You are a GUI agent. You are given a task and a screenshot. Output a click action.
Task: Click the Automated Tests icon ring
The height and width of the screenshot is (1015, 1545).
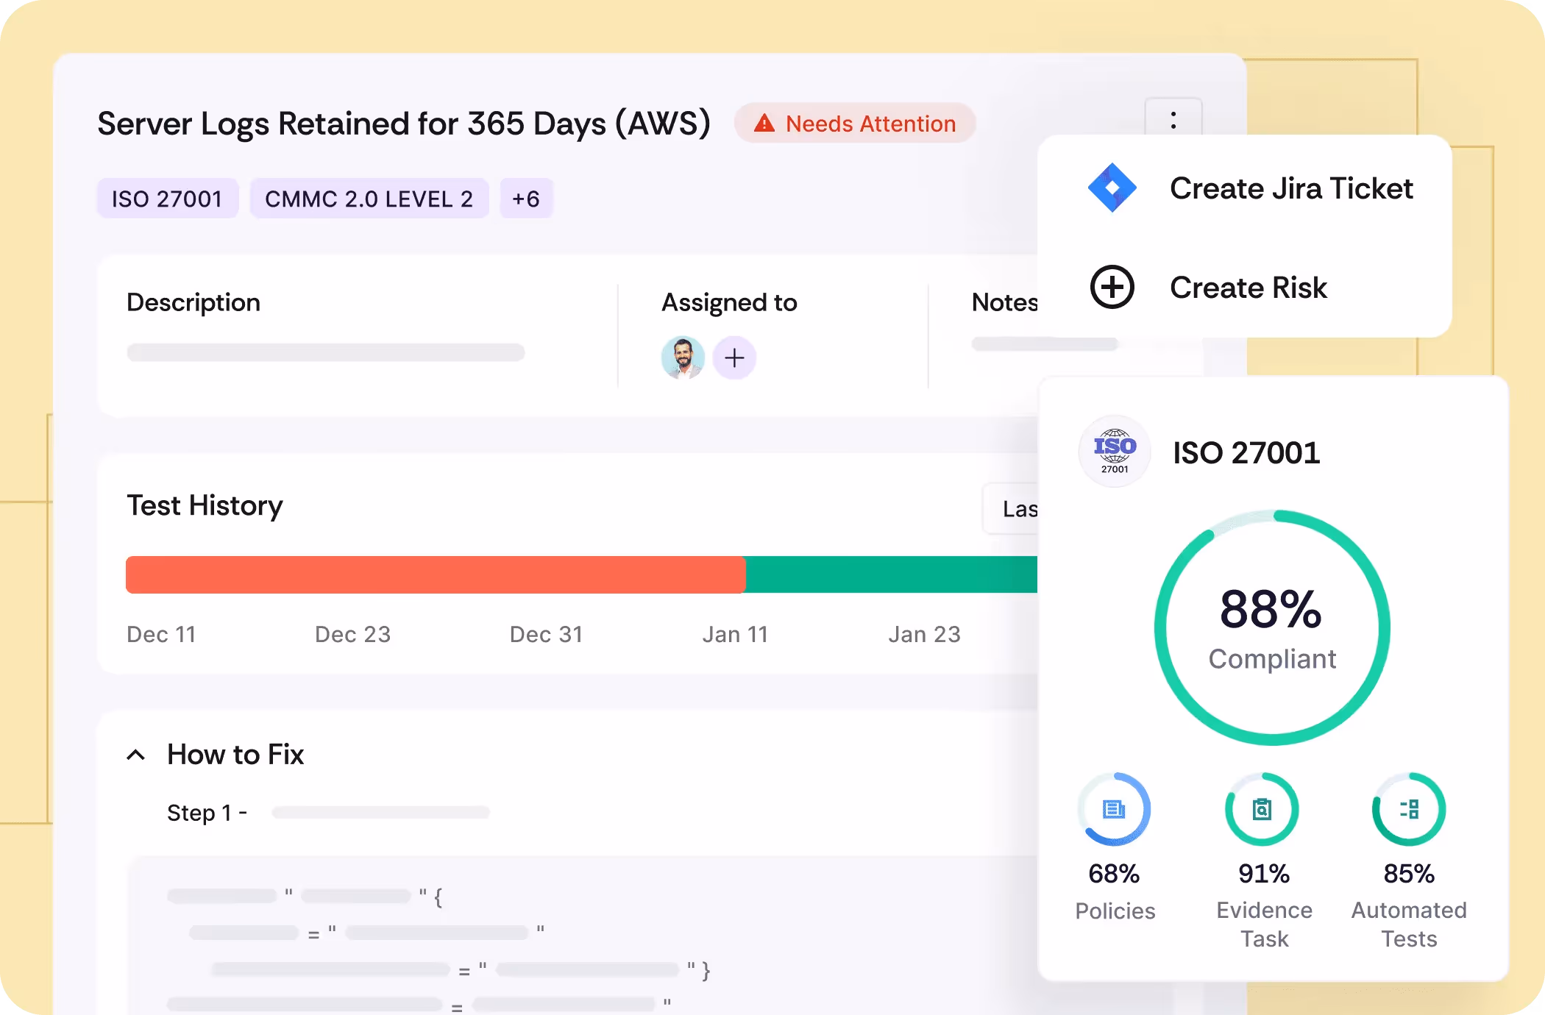point(1409,809)
